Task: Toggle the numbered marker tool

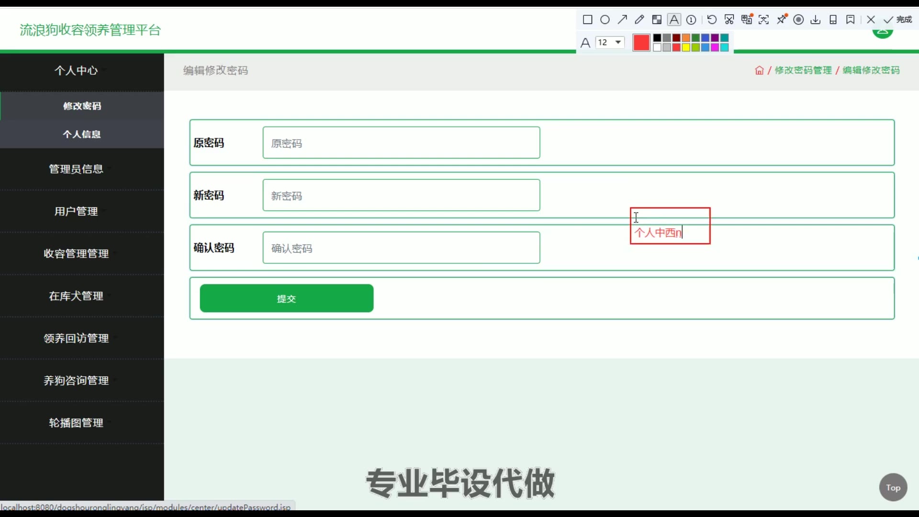Action: tap(691, 20)
